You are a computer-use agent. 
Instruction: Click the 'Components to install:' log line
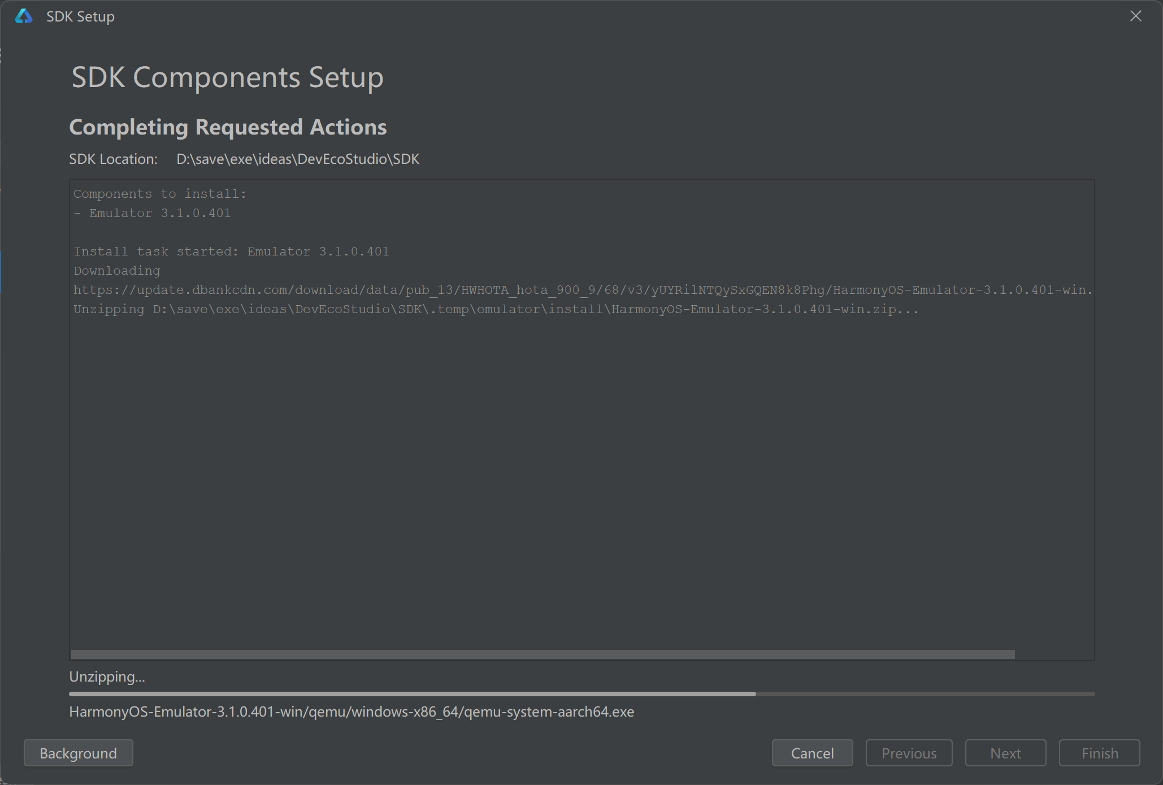160,194
